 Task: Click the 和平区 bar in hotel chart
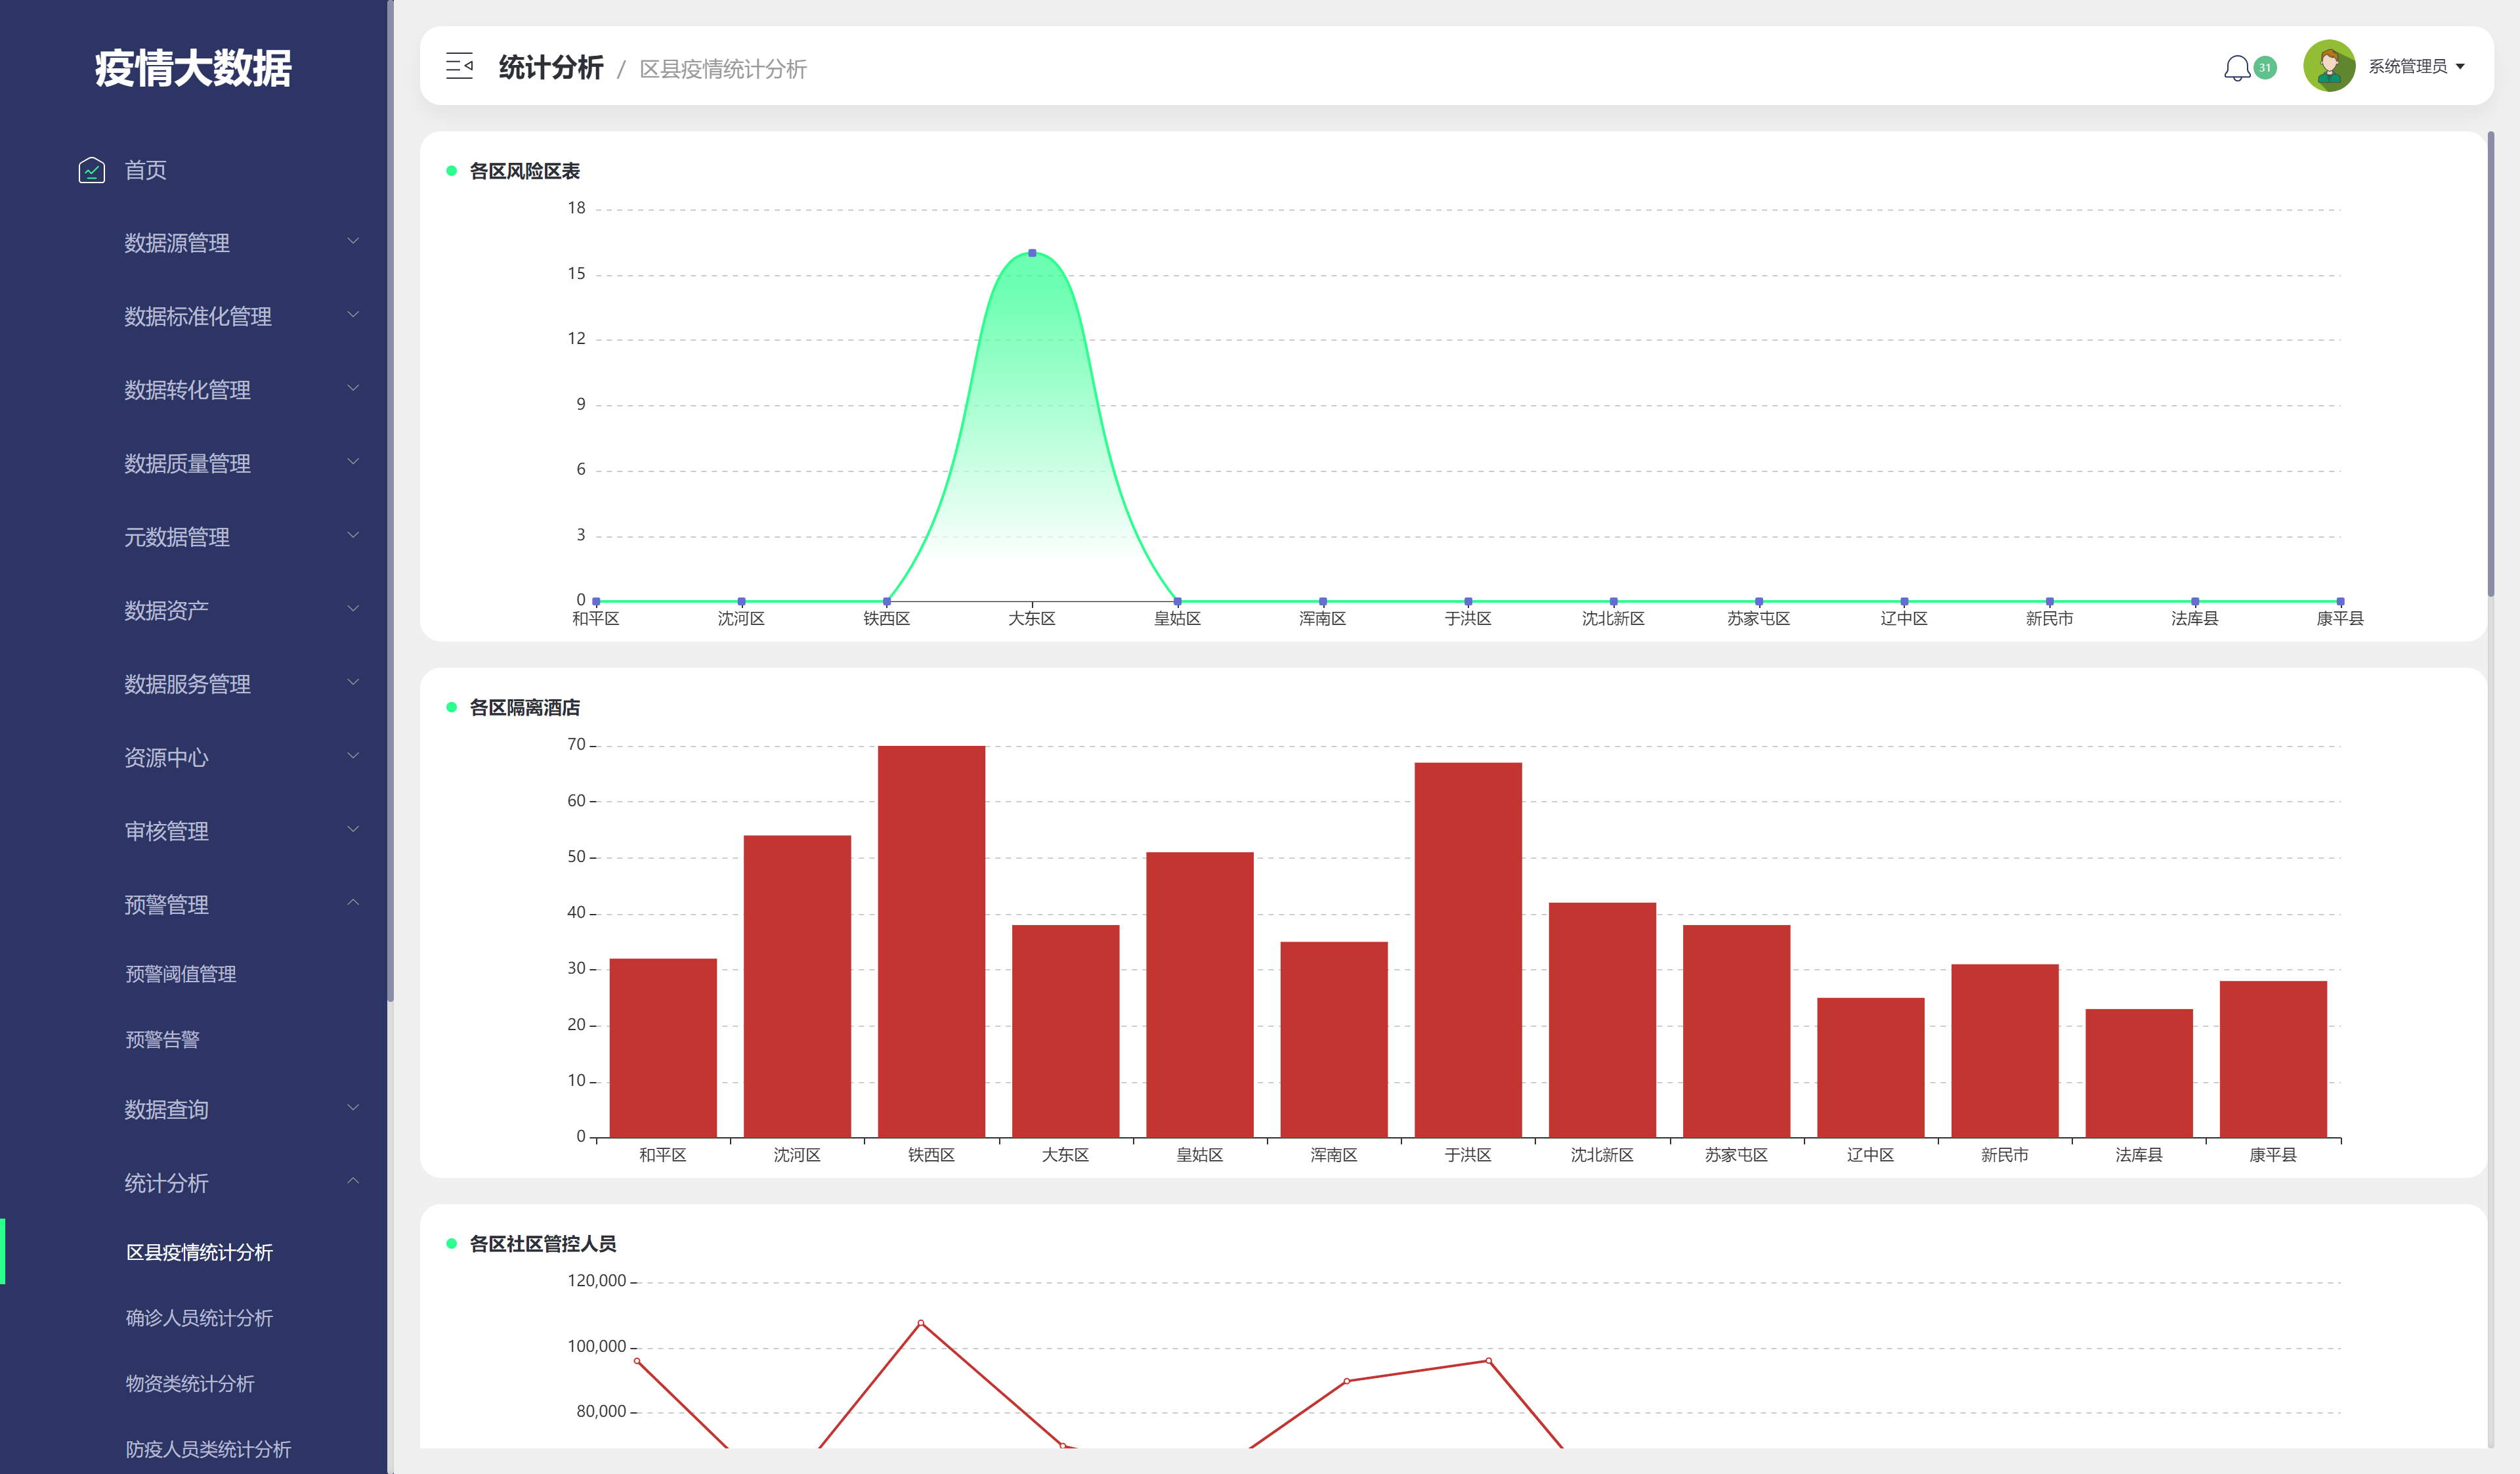pyautogui.click(x=663, y=1047)
